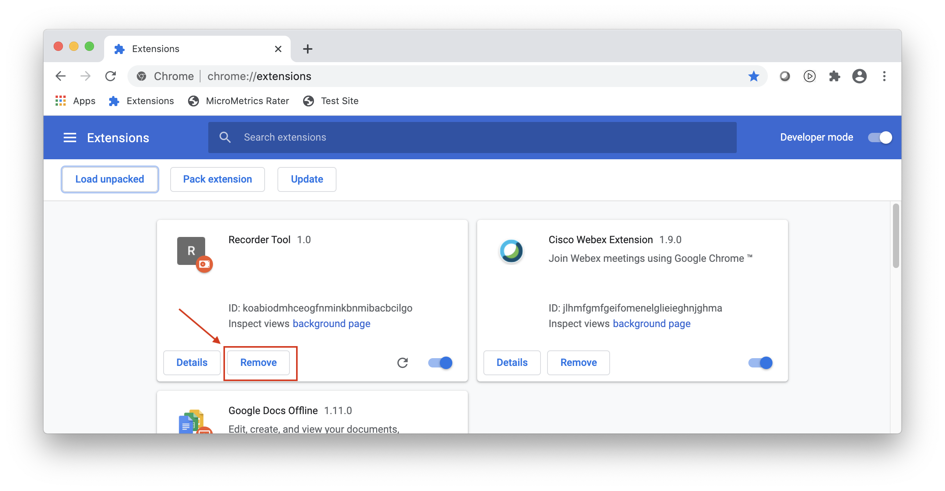Remove the Cisco Webex Extension
The image size is (945, 491).
pyautogui.click(x=579, y=363)
